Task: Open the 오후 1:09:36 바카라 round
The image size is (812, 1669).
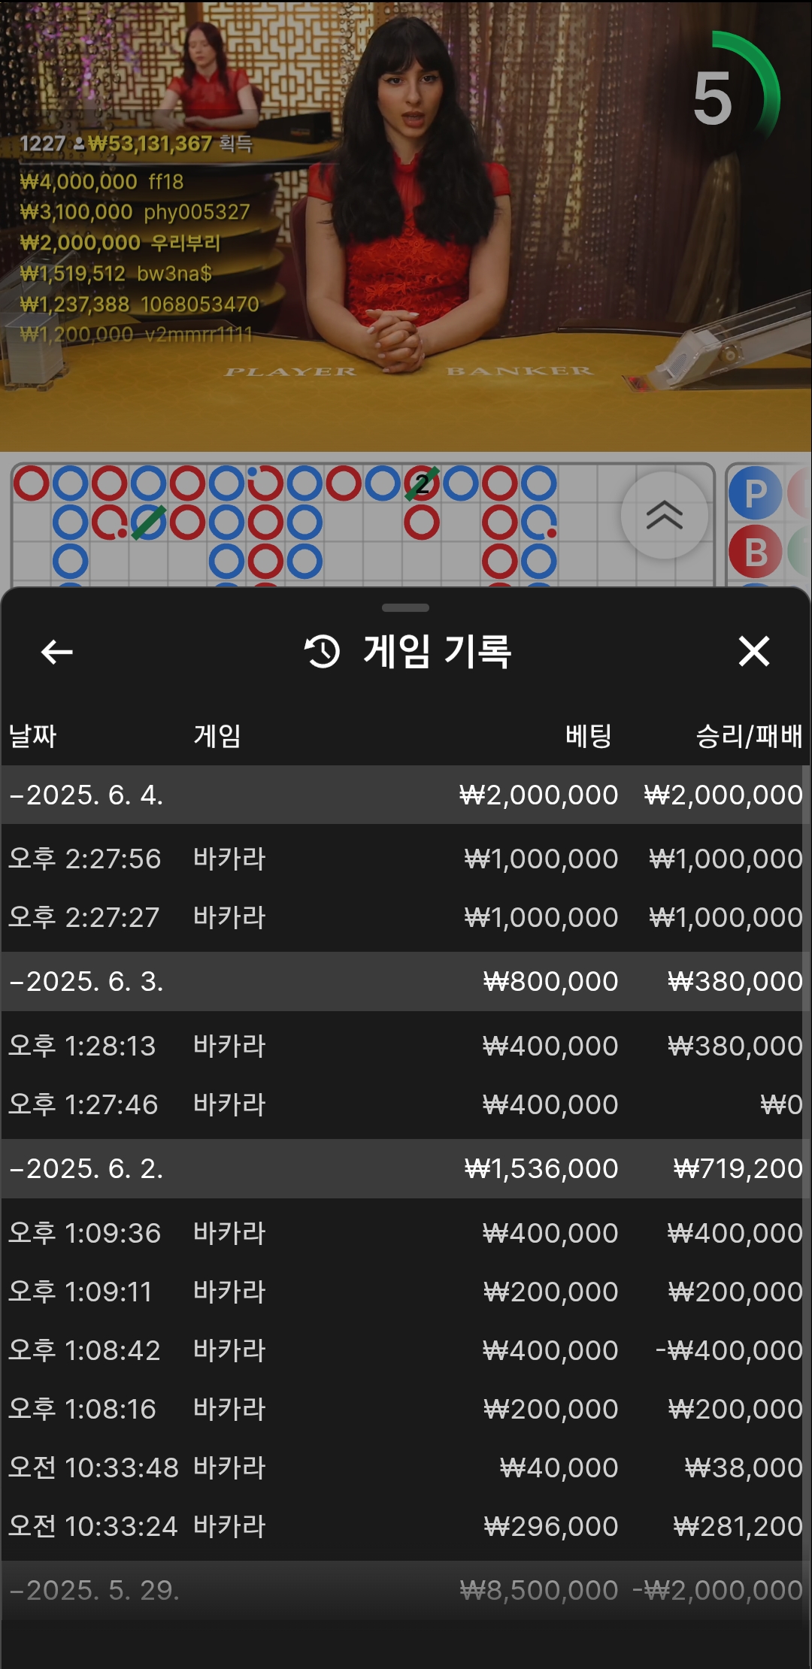Action: [406, 1233]
